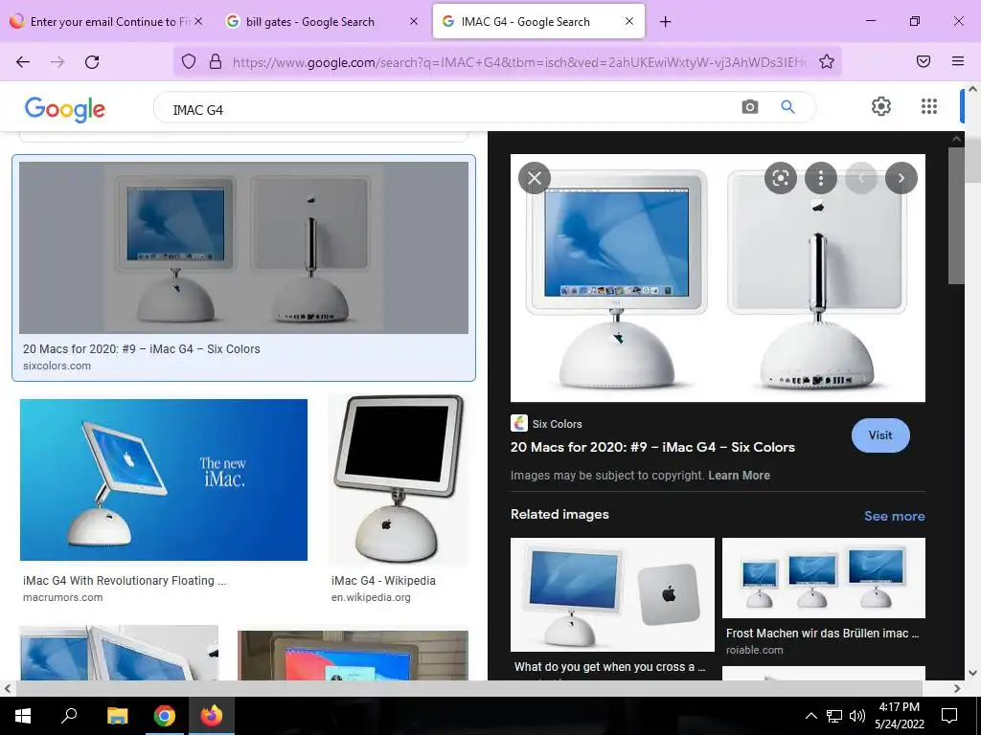981x735 pixels.
Task: Close the image preview panel
Action: point(535,178)
